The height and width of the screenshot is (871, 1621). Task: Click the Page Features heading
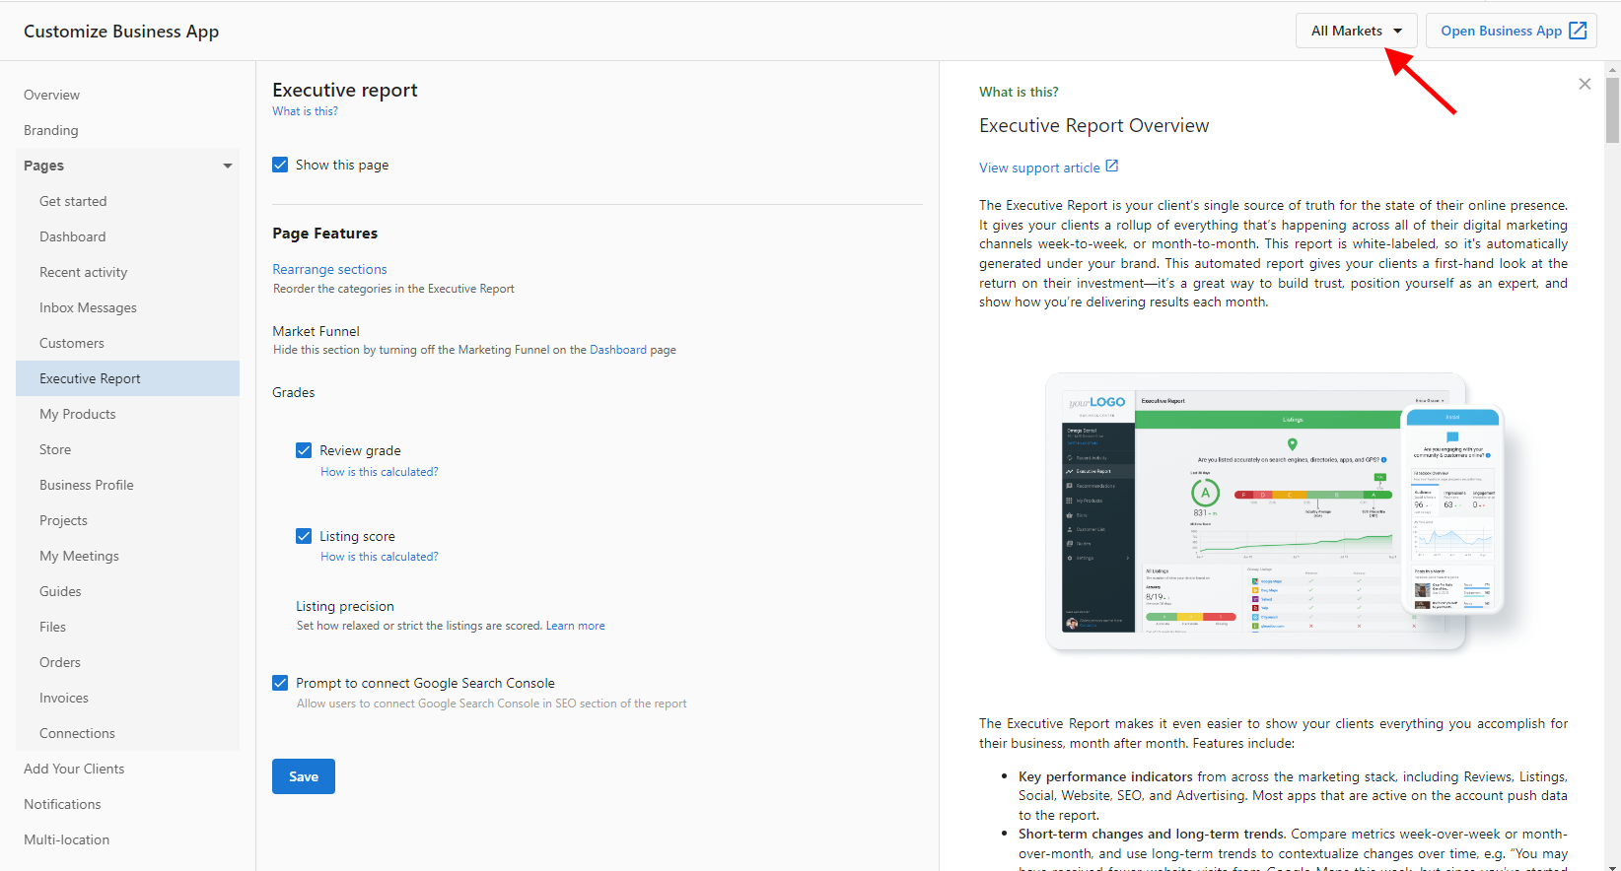tap(324, 234)
